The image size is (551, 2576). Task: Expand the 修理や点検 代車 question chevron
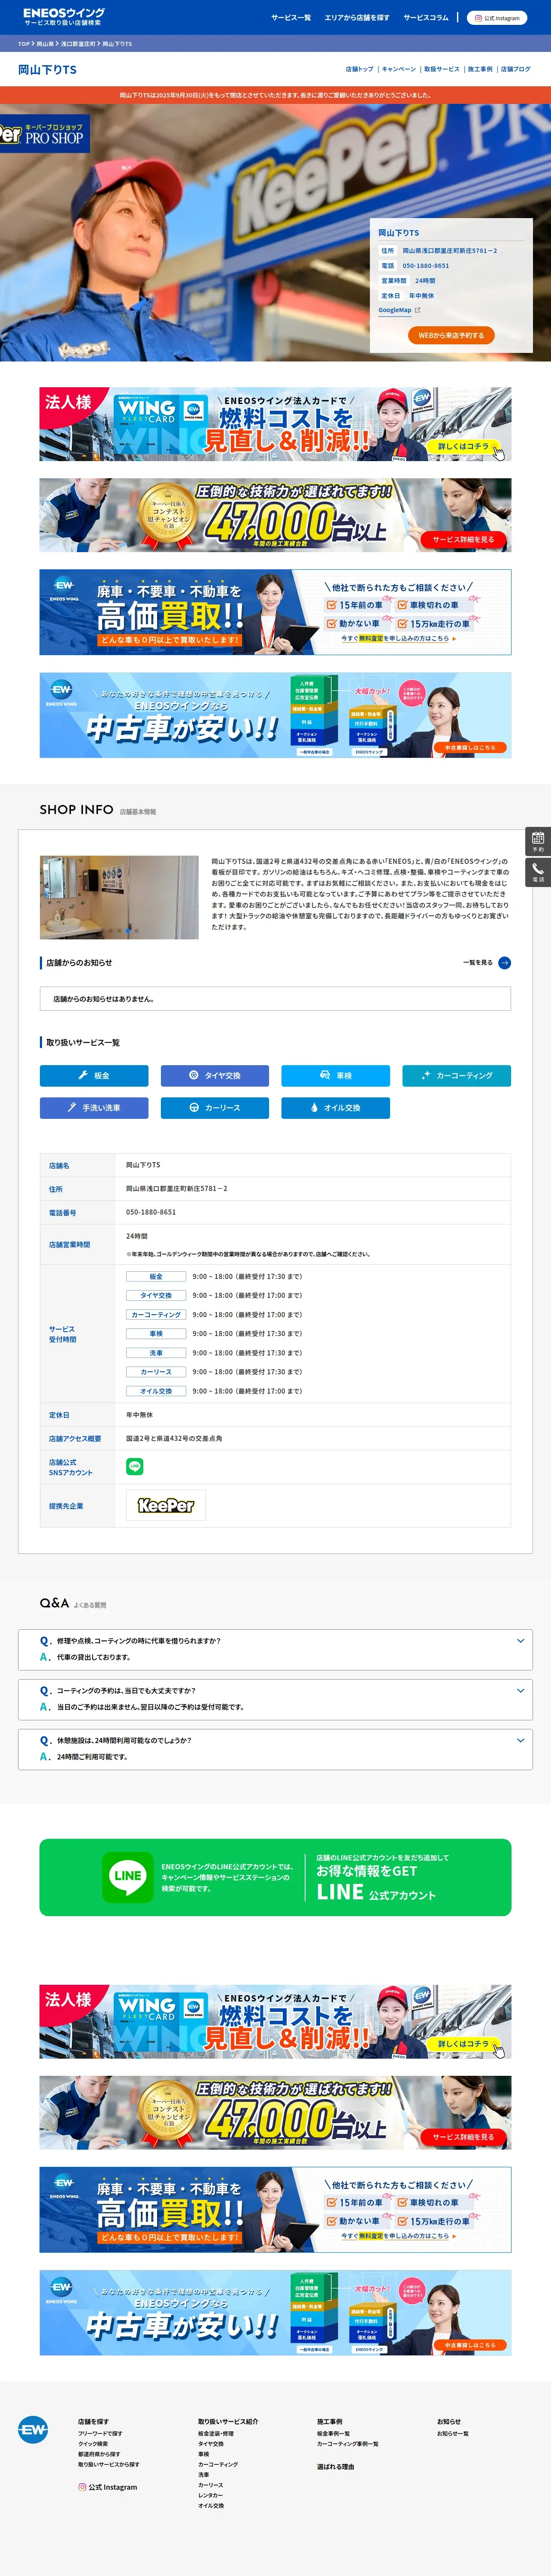click(x=520, y=1641)
